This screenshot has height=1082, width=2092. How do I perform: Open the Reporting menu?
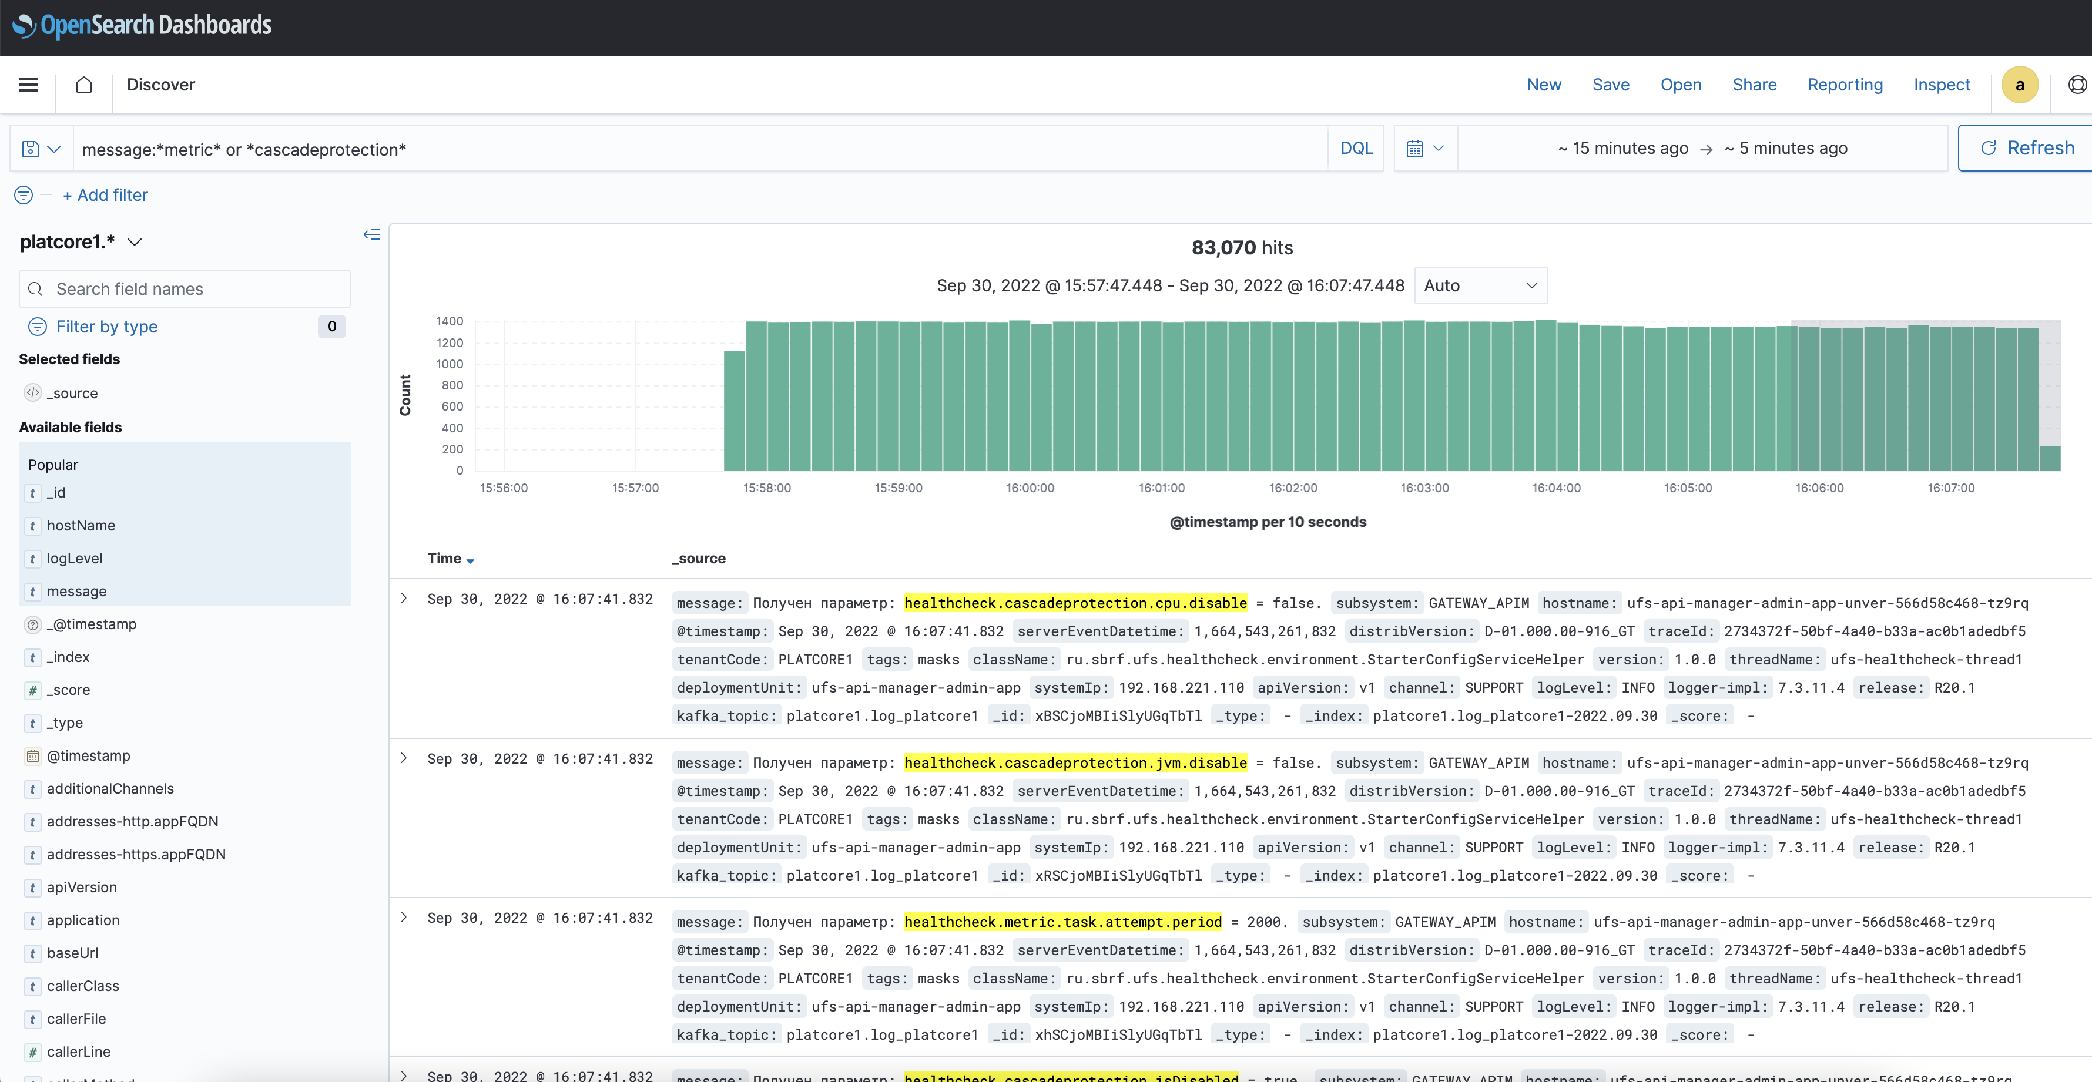click(x=1844, y=85)
